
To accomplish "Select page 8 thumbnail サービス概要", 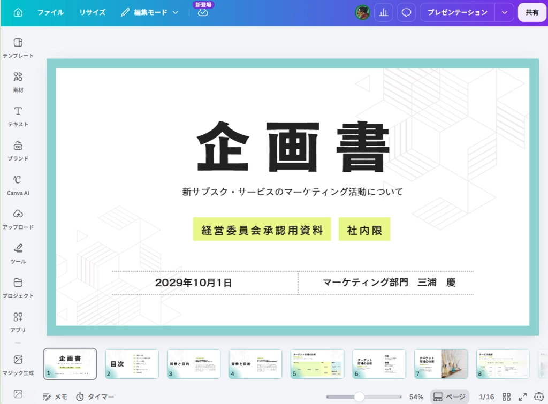I will [503, 364].
